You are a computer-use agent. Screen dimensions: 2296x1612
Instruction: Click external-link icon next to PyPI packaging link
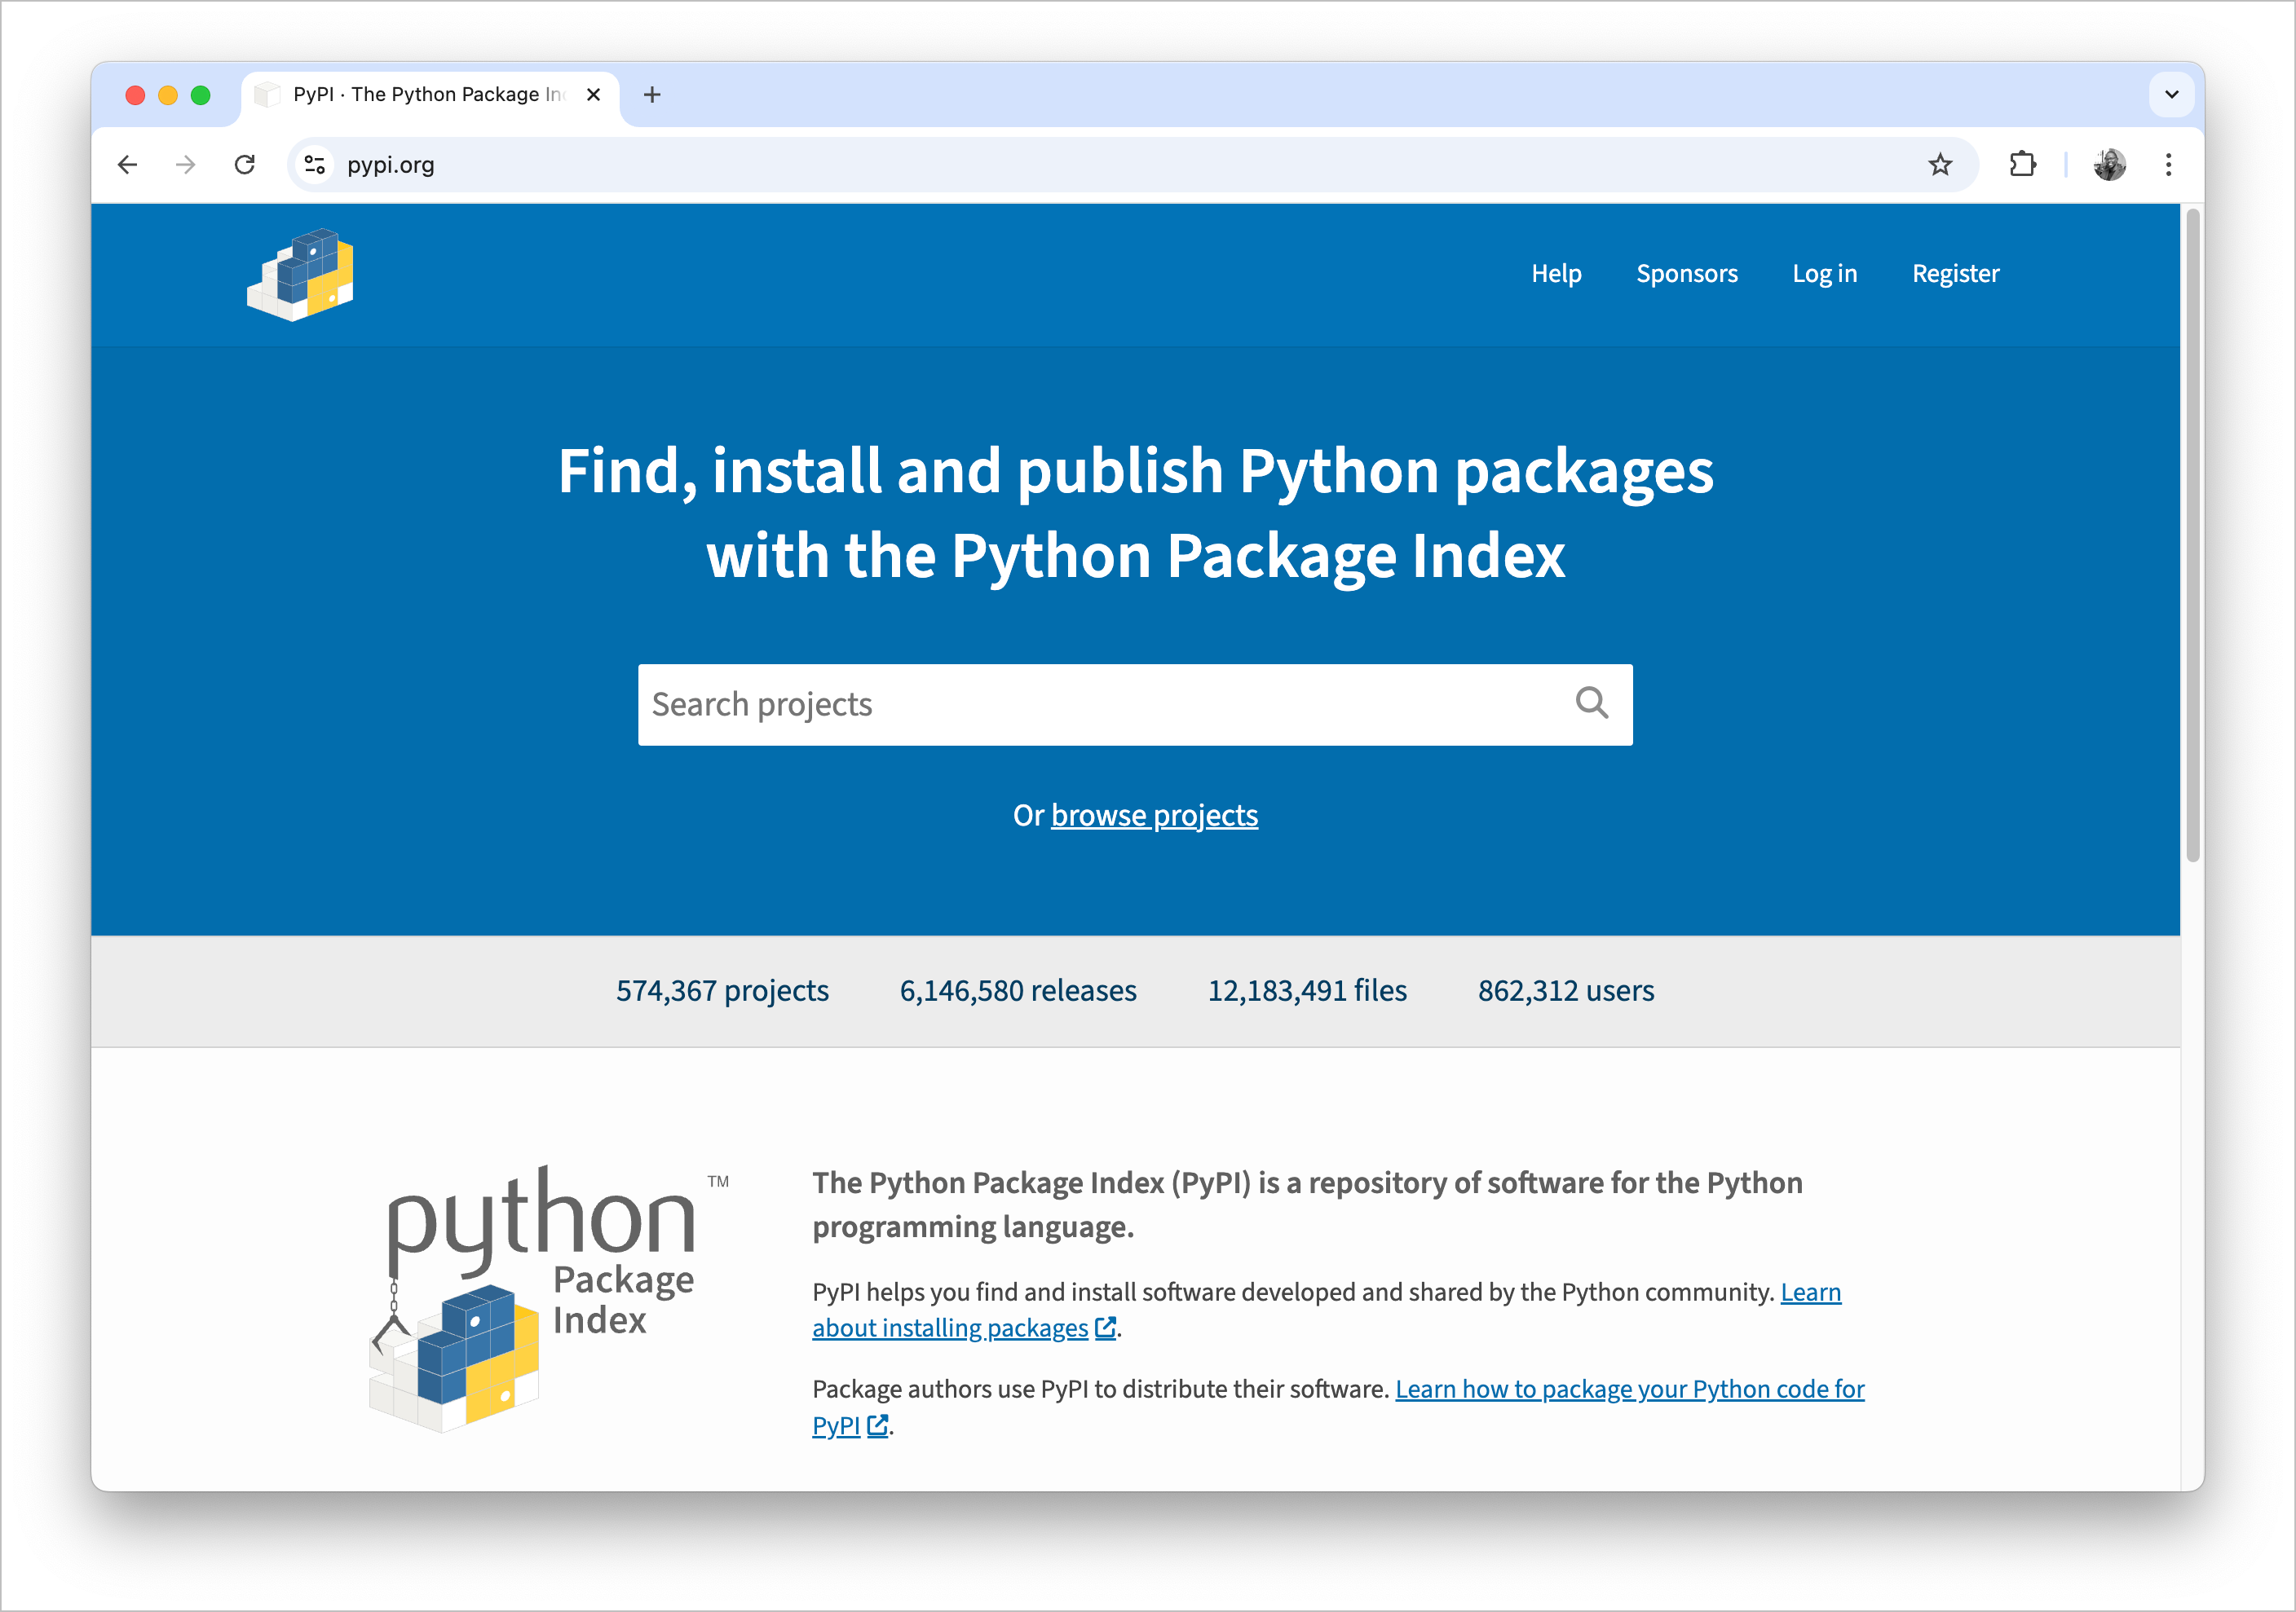[x=878, y=1426]
